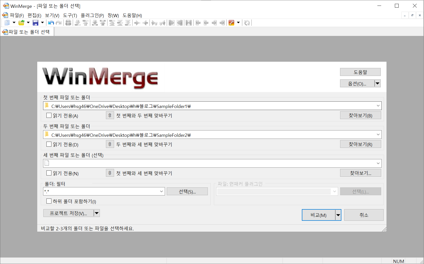Click the Undo arrow icon
Image resolution: width=424 pixels, height=264 pixels.
coord(51,23)
